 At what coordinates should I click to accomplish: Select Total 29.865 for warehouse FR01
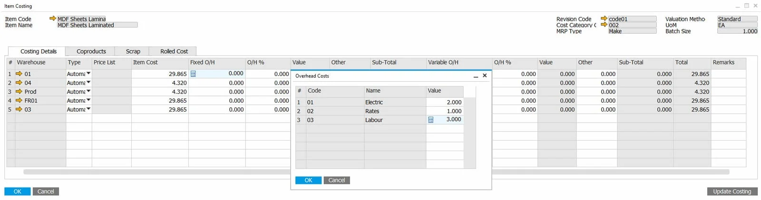[692, 100]
